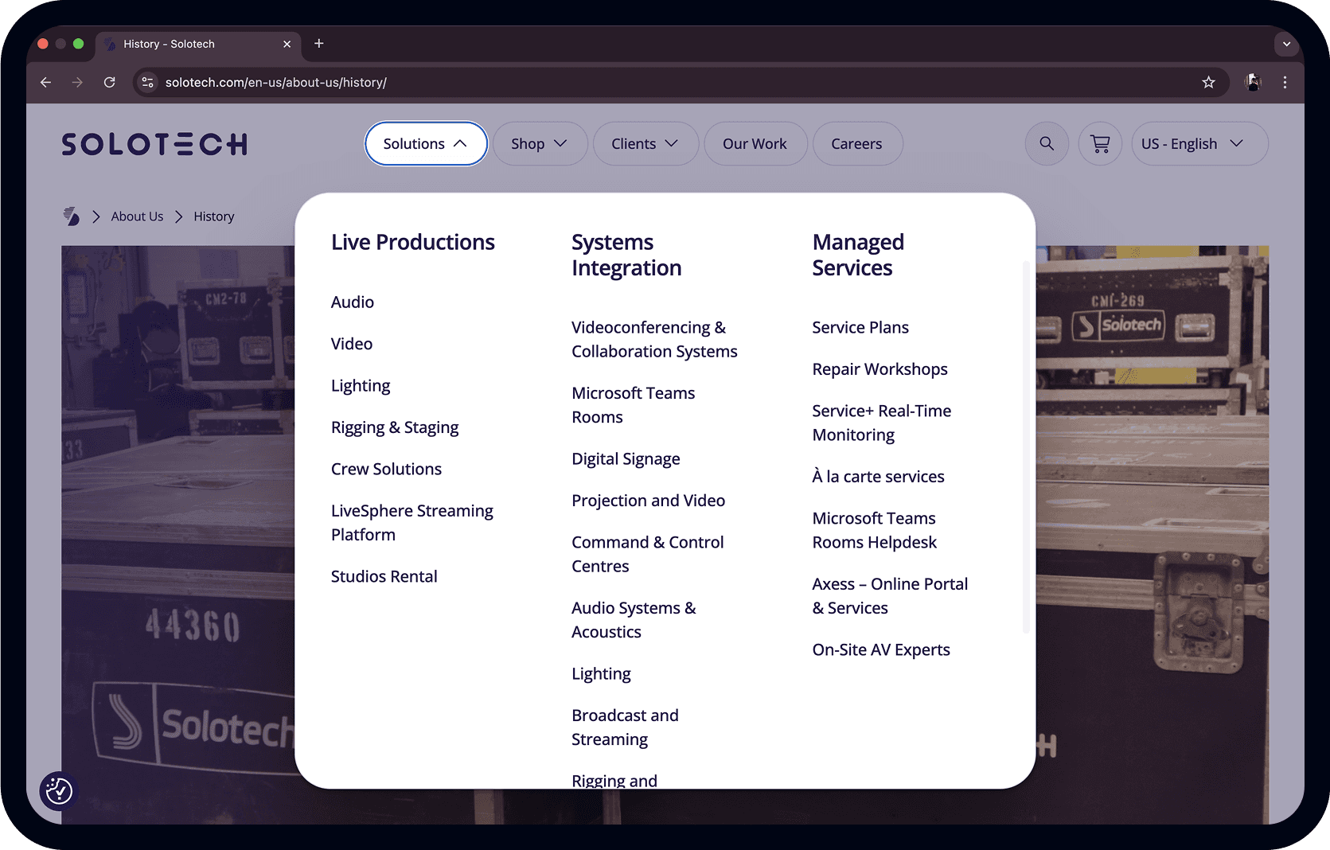
Task: Open the US - English language selector
Action: point(1199,143)
